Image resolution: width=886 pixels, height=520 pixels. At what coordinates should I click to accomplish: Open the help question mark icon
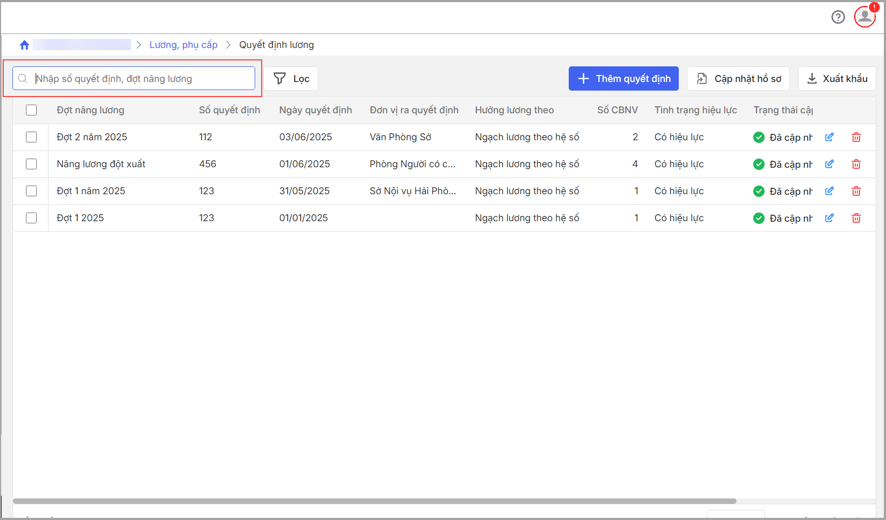coord(838,17)
